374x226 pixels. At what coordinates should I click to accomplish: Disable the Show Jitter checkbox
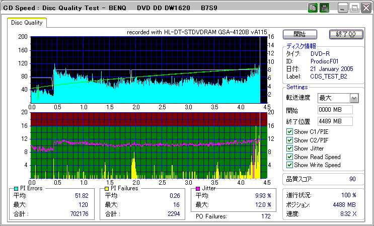[289, 148]
